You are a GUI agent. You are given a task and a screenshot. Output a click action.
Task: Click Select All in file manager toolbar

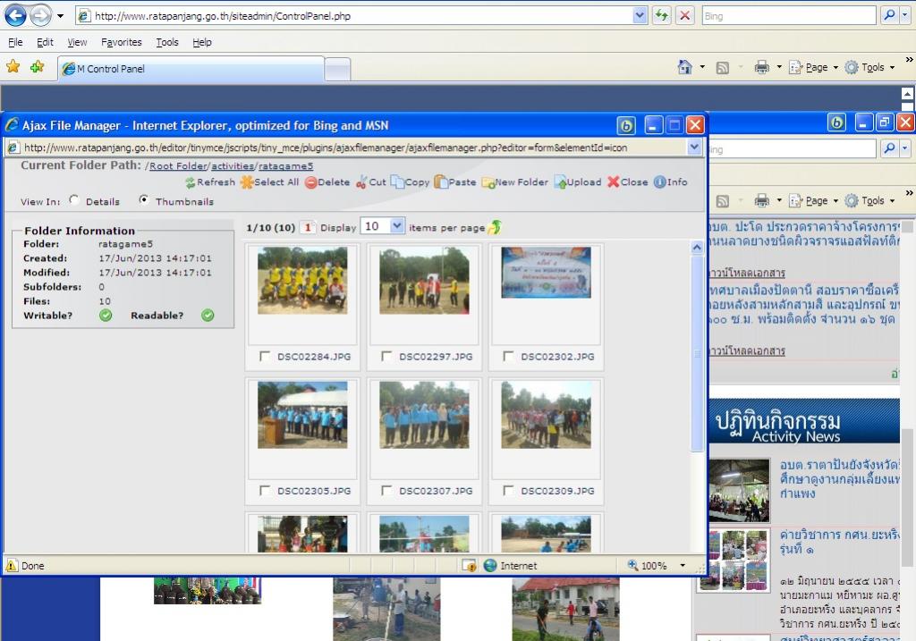(x=270, y=182)
